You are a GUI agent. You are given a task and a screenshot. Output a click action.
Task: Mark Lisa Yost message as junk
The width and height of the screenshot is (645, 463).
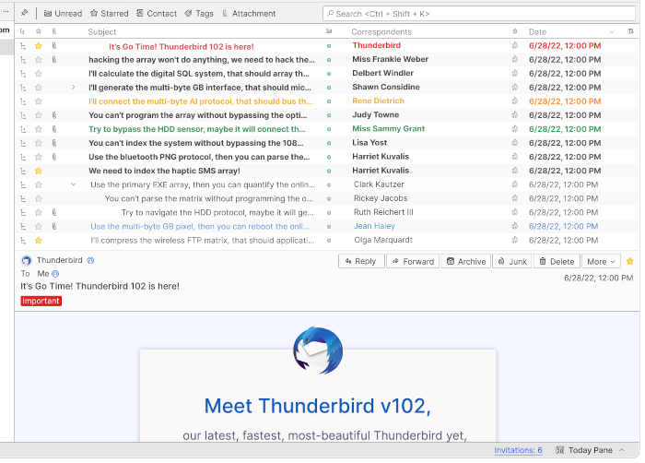click(514, 143)
